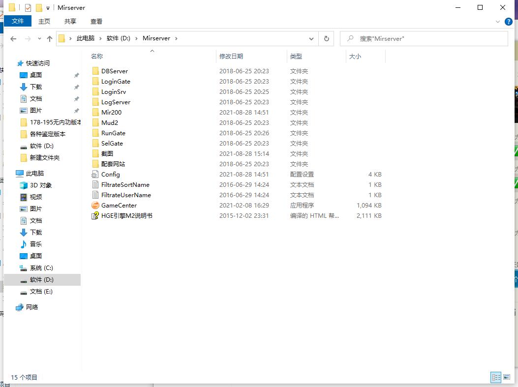Select the Mir200 folder
The image size is (518, 387).
tap(111, 113)
